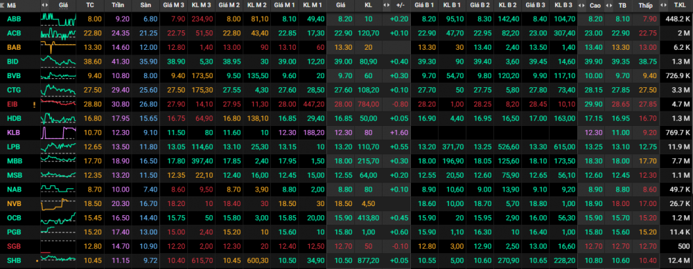Open the KLB purple sparkline chart

tap(58, 132)
